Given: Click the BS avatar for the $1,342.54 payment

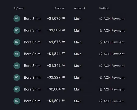Looking at the screenshot, I should tap(17, 66).
